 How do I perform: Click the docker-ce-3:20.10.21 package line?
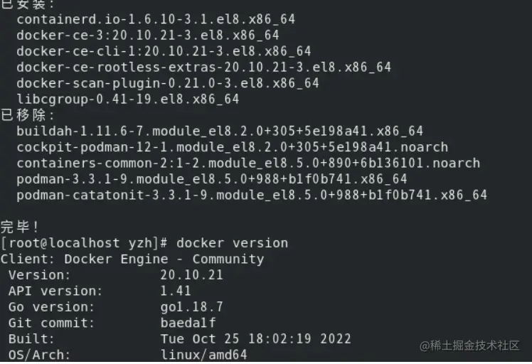coord(147,35)
